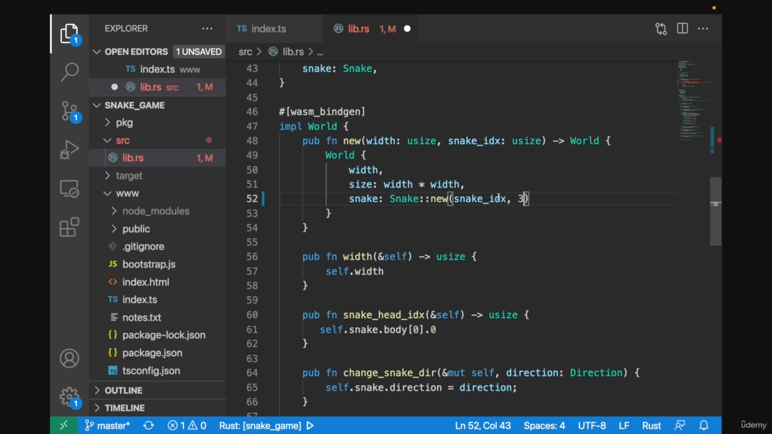Expand the target folder

point(128,175)
